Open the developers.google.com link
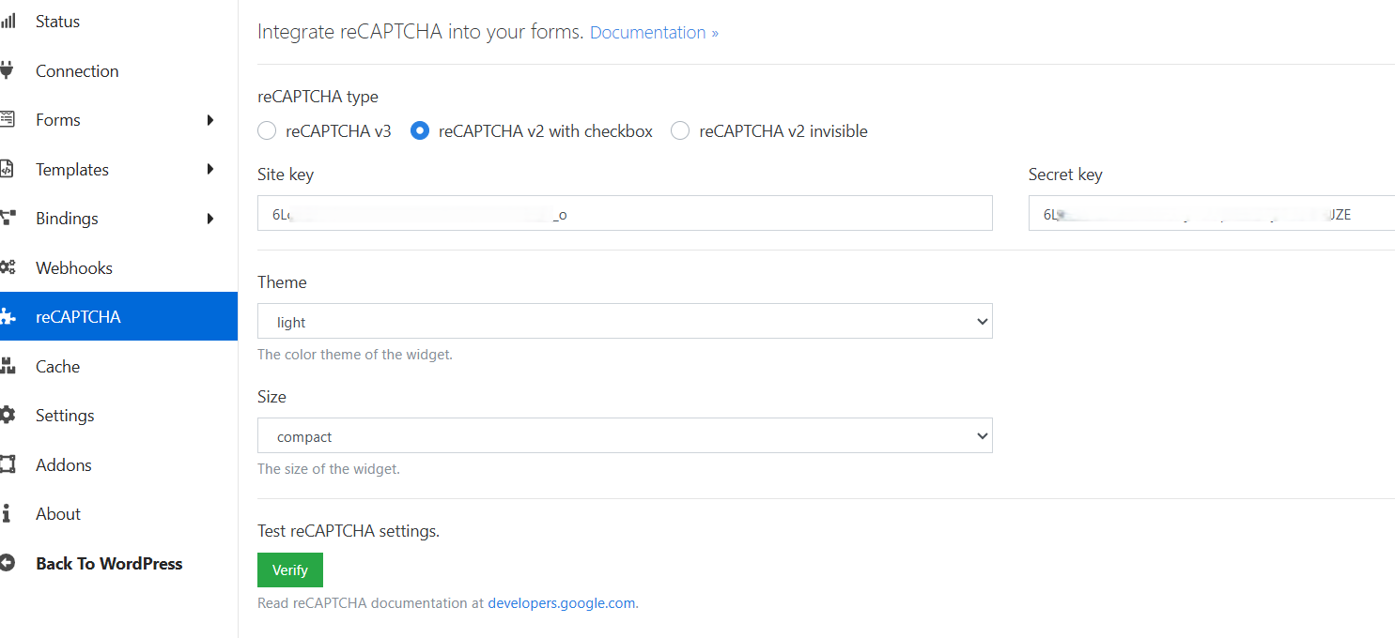1395x638 pixels. [562, 603]
